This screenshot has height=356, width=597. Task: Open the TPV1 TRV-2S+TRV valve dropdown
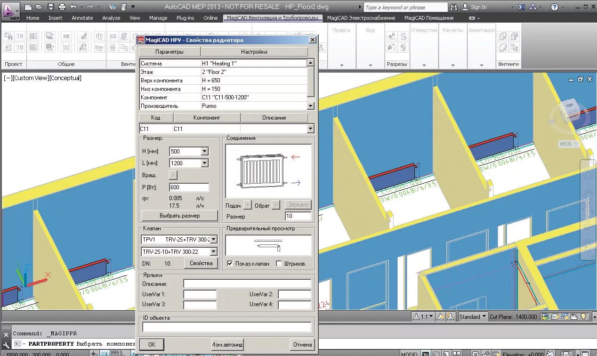click(x=213, y=240)
